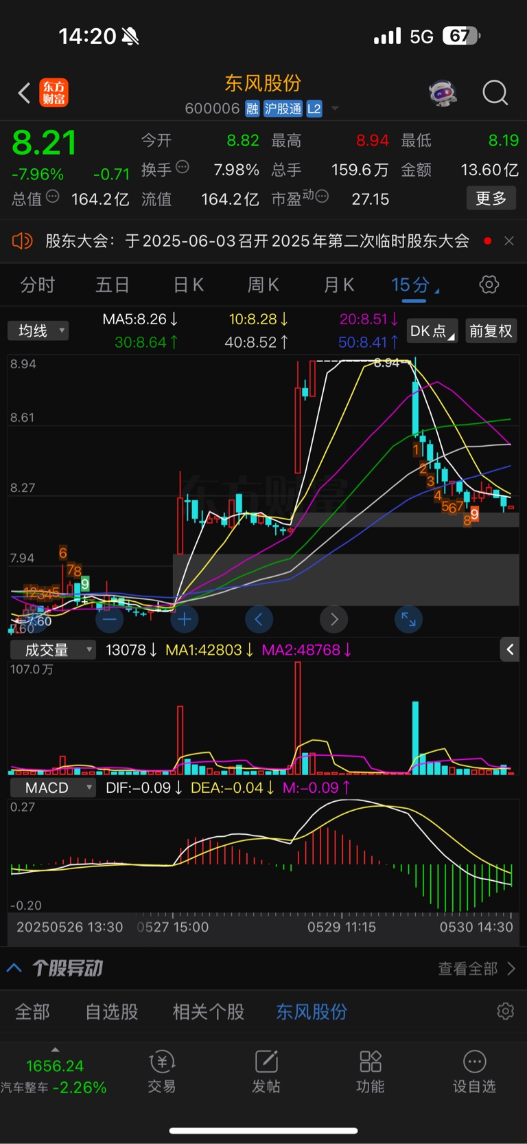The width and height of the screenshot is (527, 1144).
Task: Tap the tallest red volume bar
Action: click(298, 718)
